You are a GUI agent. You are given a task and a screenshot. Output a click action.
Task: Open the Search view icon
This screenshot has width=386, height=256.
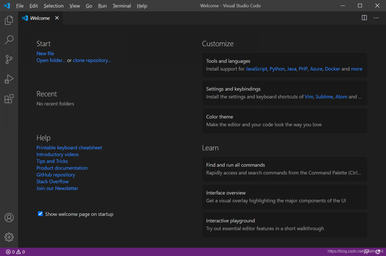pos(9,40)
